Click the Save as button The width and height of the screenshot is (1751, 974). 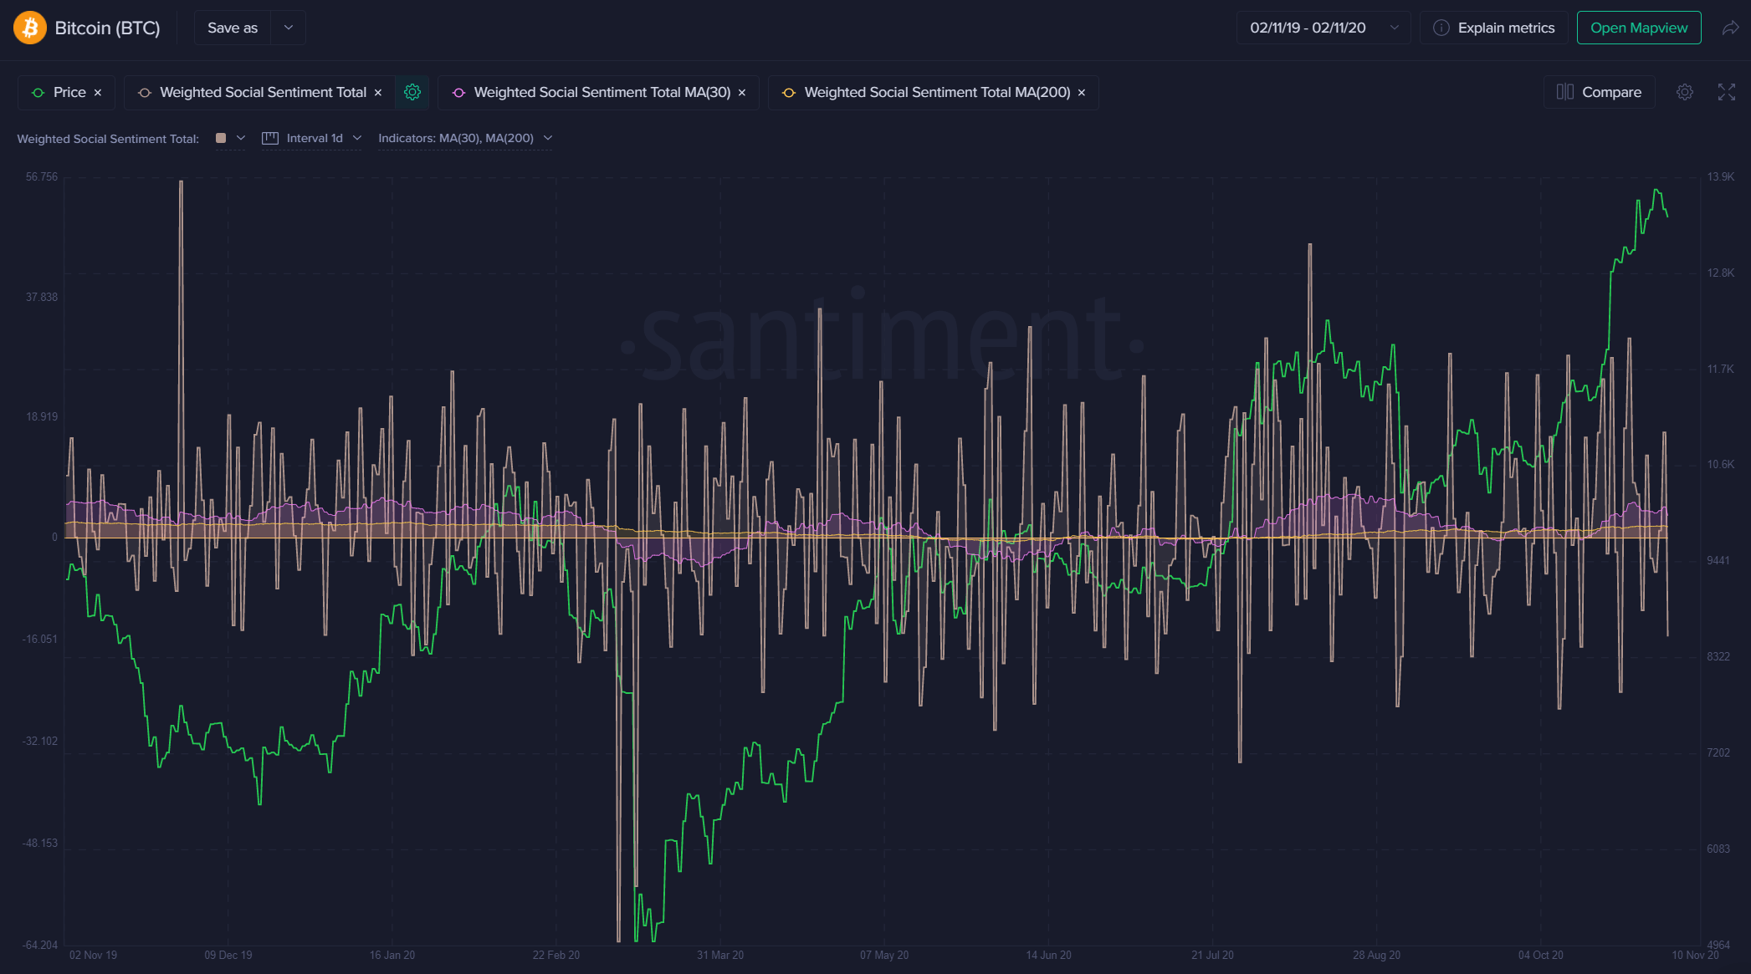pyautogui.click(x=233, y=28)
